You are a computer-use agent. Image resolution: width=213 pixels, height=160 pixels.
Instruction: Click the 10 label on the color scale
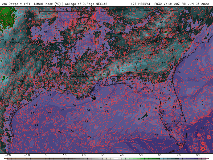point(65,155)
